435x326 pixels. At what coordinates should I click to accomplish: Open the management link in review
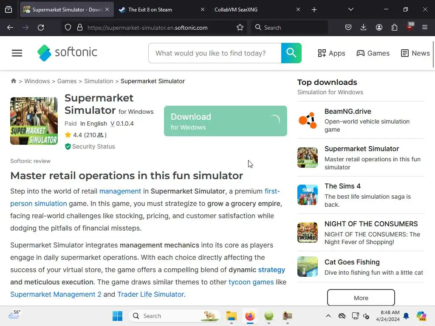(120, 191)
